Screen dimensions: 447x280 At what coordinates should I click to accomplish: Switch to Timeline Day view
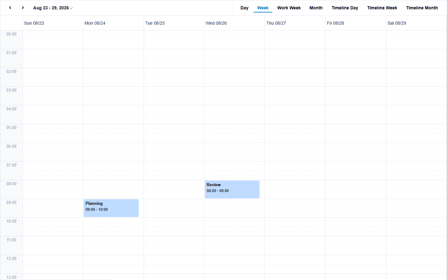tap(345, 8)
